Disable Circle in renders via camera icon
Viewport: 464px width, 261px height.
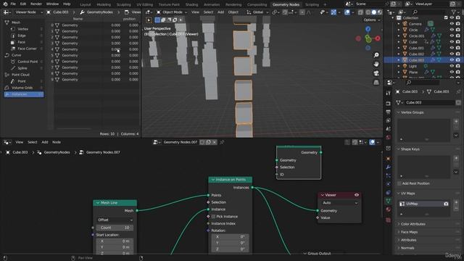tap(458, 30)
